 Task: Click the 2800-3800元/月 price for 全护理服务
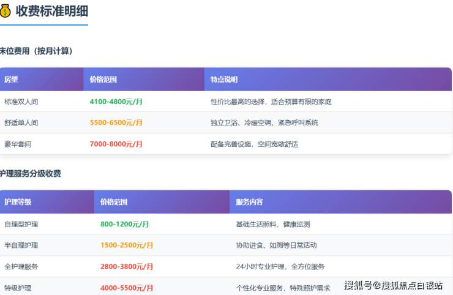coord(127,266)
